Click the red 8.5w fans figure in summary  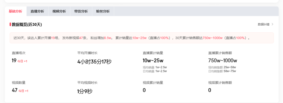pyautogui.click(x=108, y=38)
